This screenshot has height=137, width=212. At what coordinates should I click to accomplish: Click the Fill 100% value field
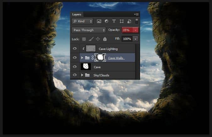click(127, 39)
